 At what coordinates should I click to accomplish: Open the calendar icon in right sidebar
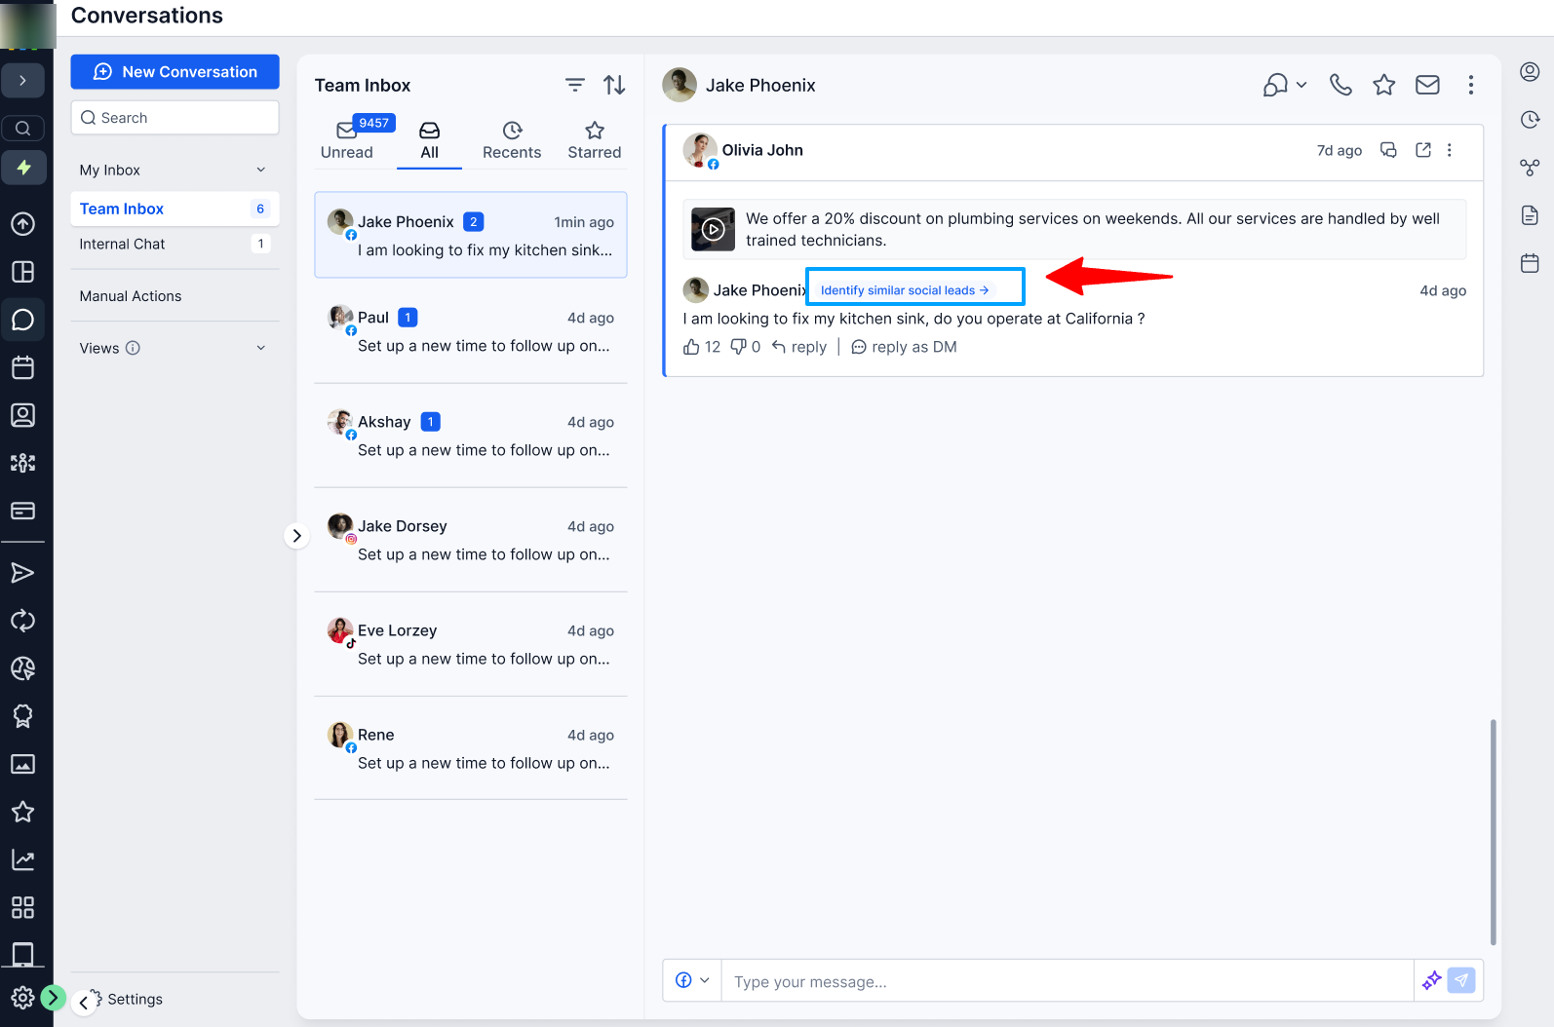point(1530,263)
